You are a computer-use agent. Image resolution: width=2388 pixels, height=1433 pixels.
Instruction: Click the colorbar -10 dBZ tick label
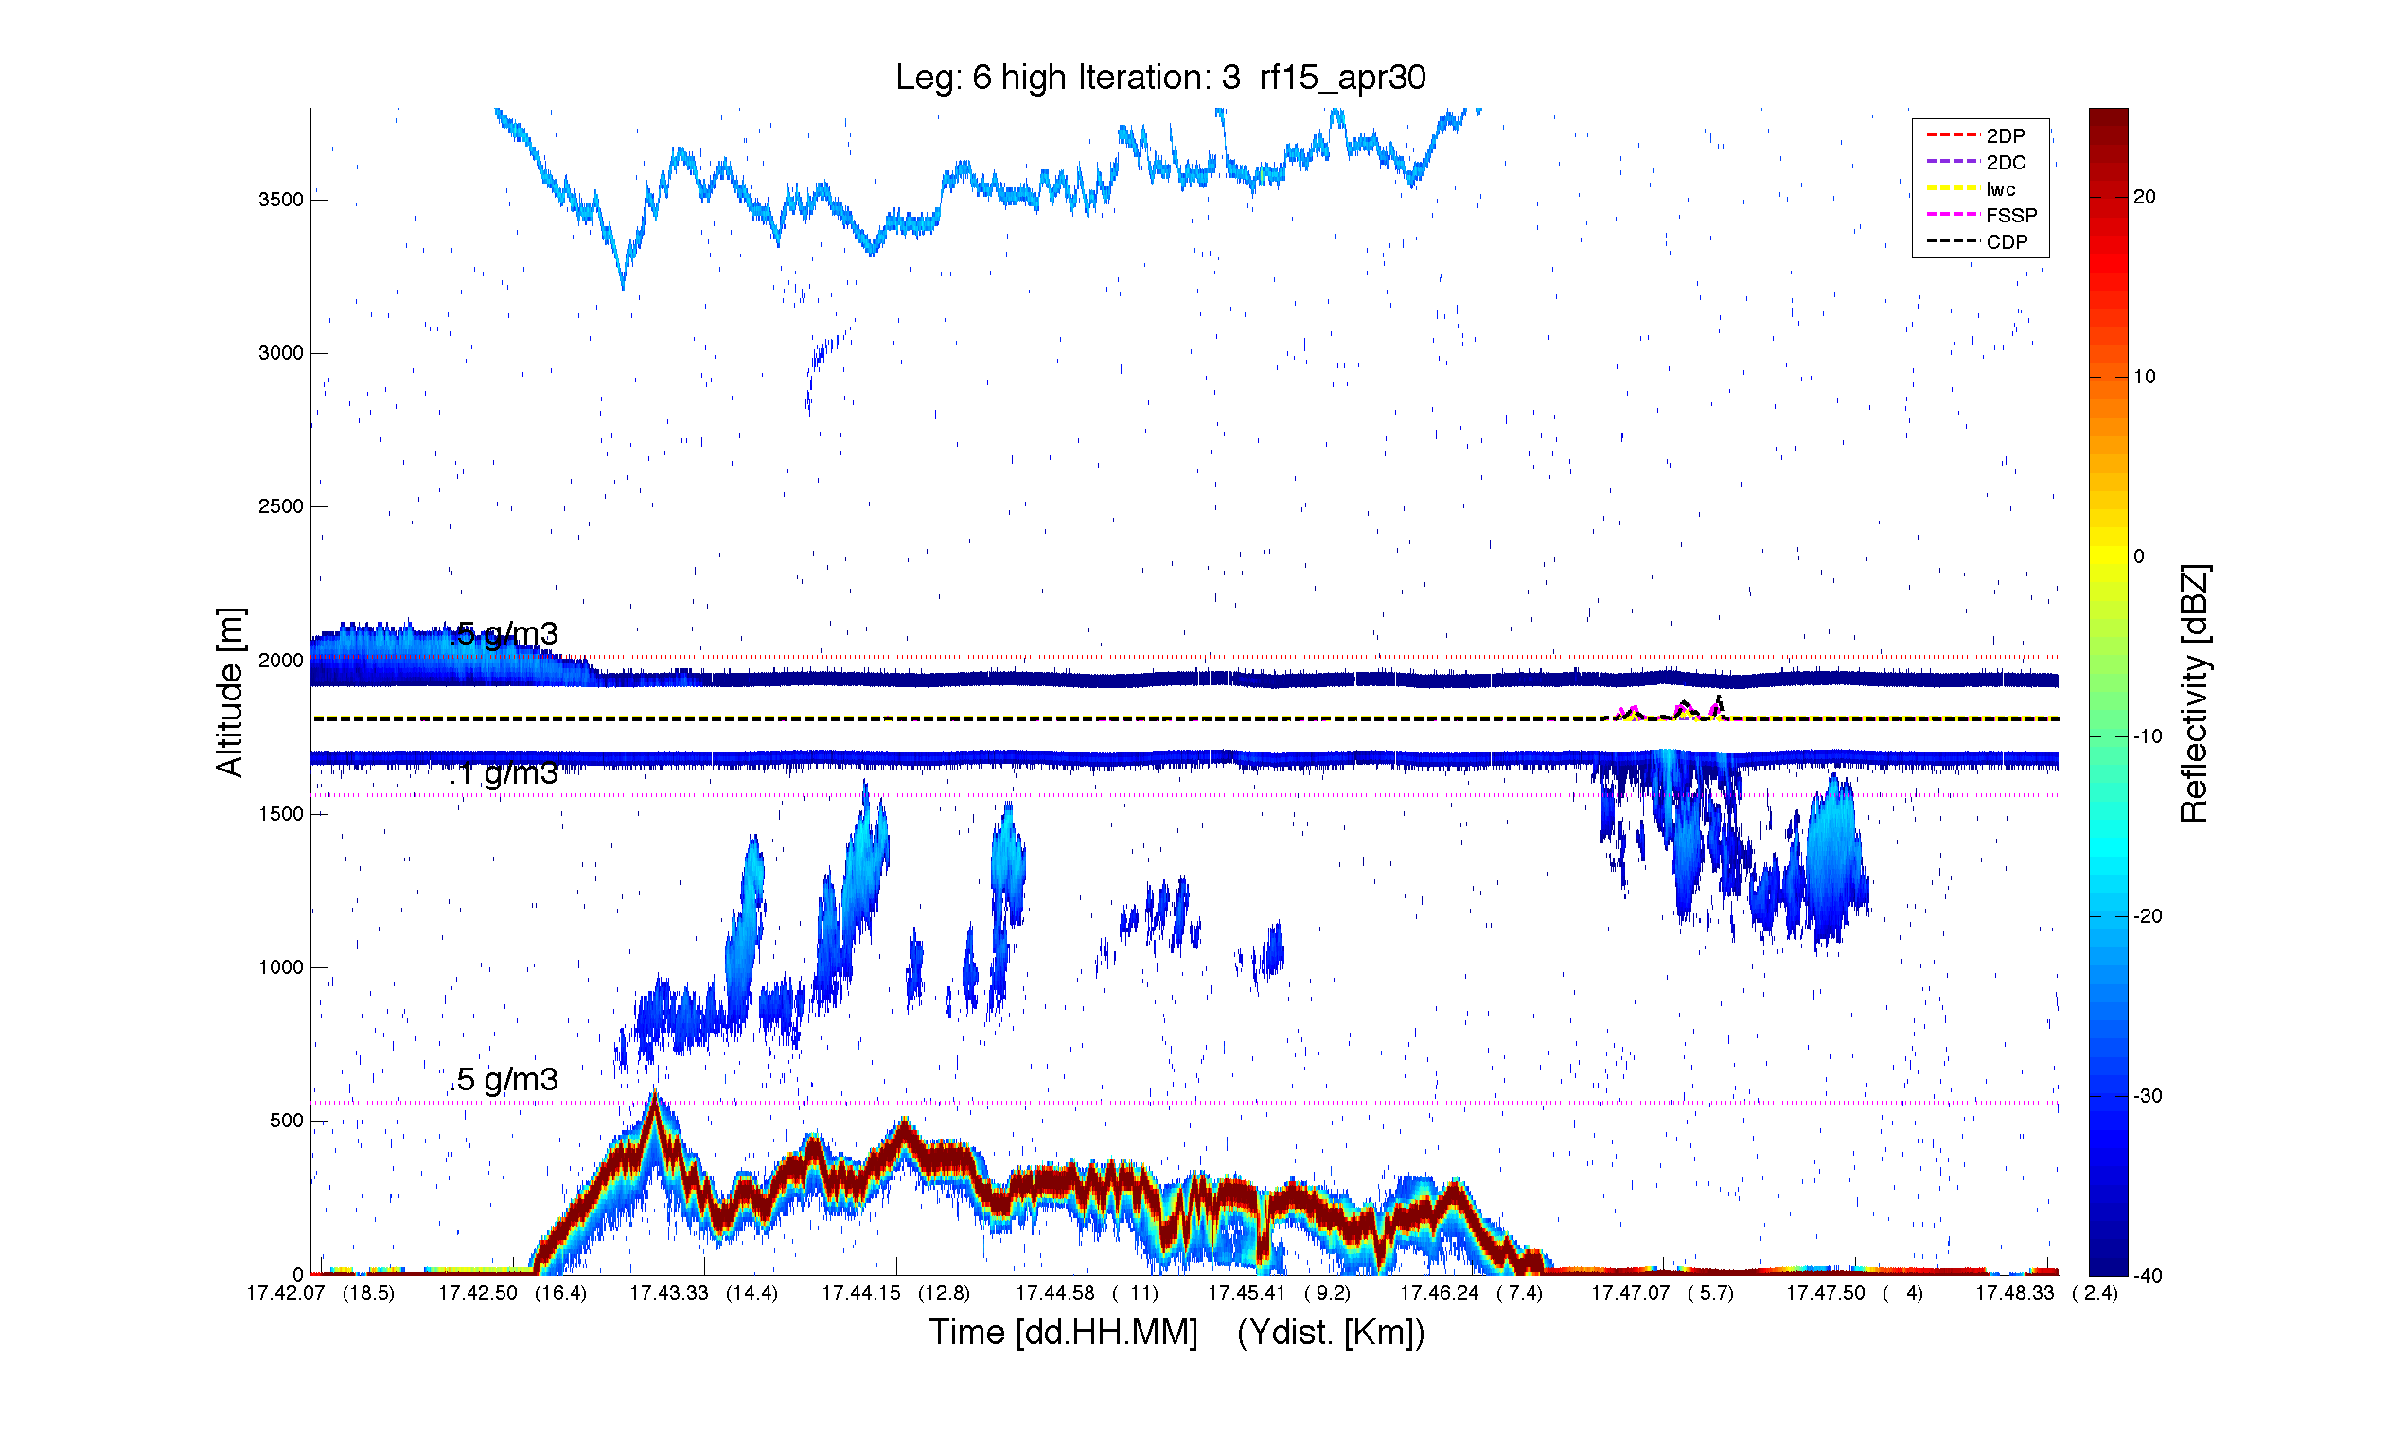(2148, 736)
